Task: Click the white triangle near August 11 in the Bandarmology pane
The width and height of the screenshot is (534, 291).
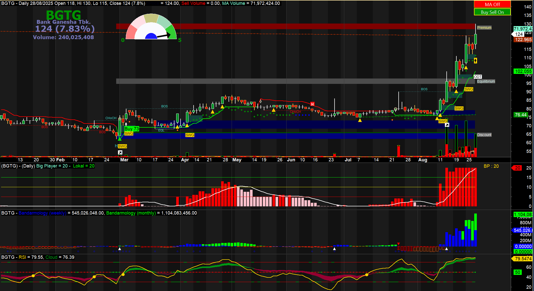Action: [446, 249]
